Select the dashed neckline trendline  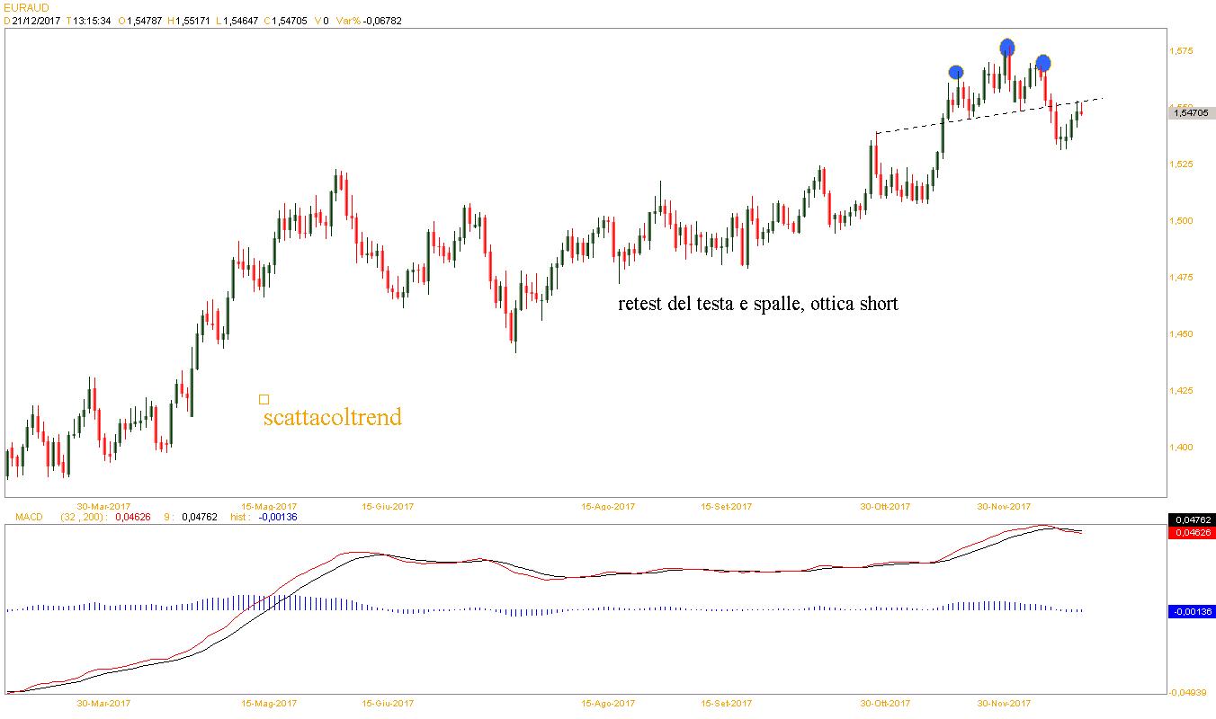coord(989,115)
